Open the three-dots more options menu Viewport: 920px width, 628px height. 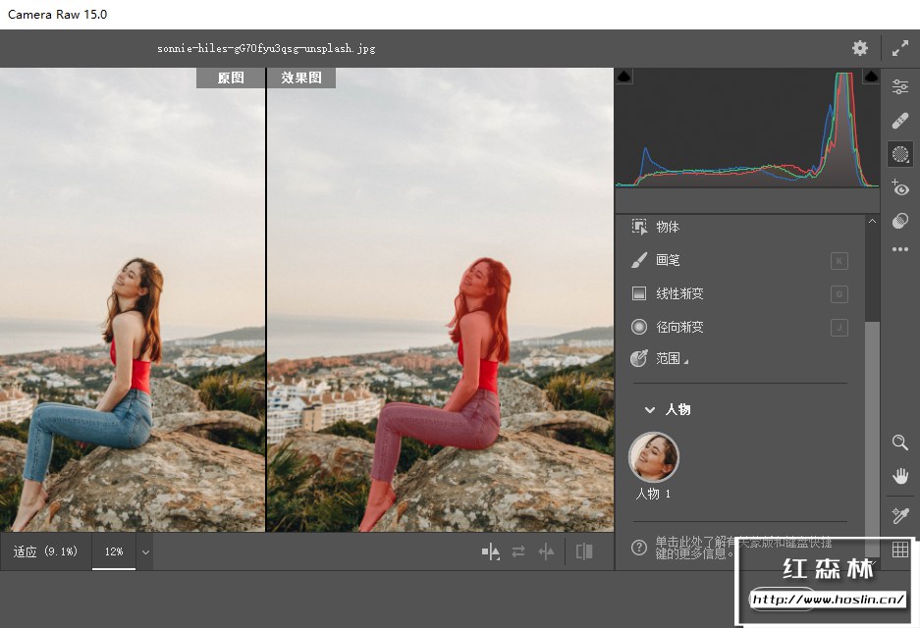pos(899,250)
